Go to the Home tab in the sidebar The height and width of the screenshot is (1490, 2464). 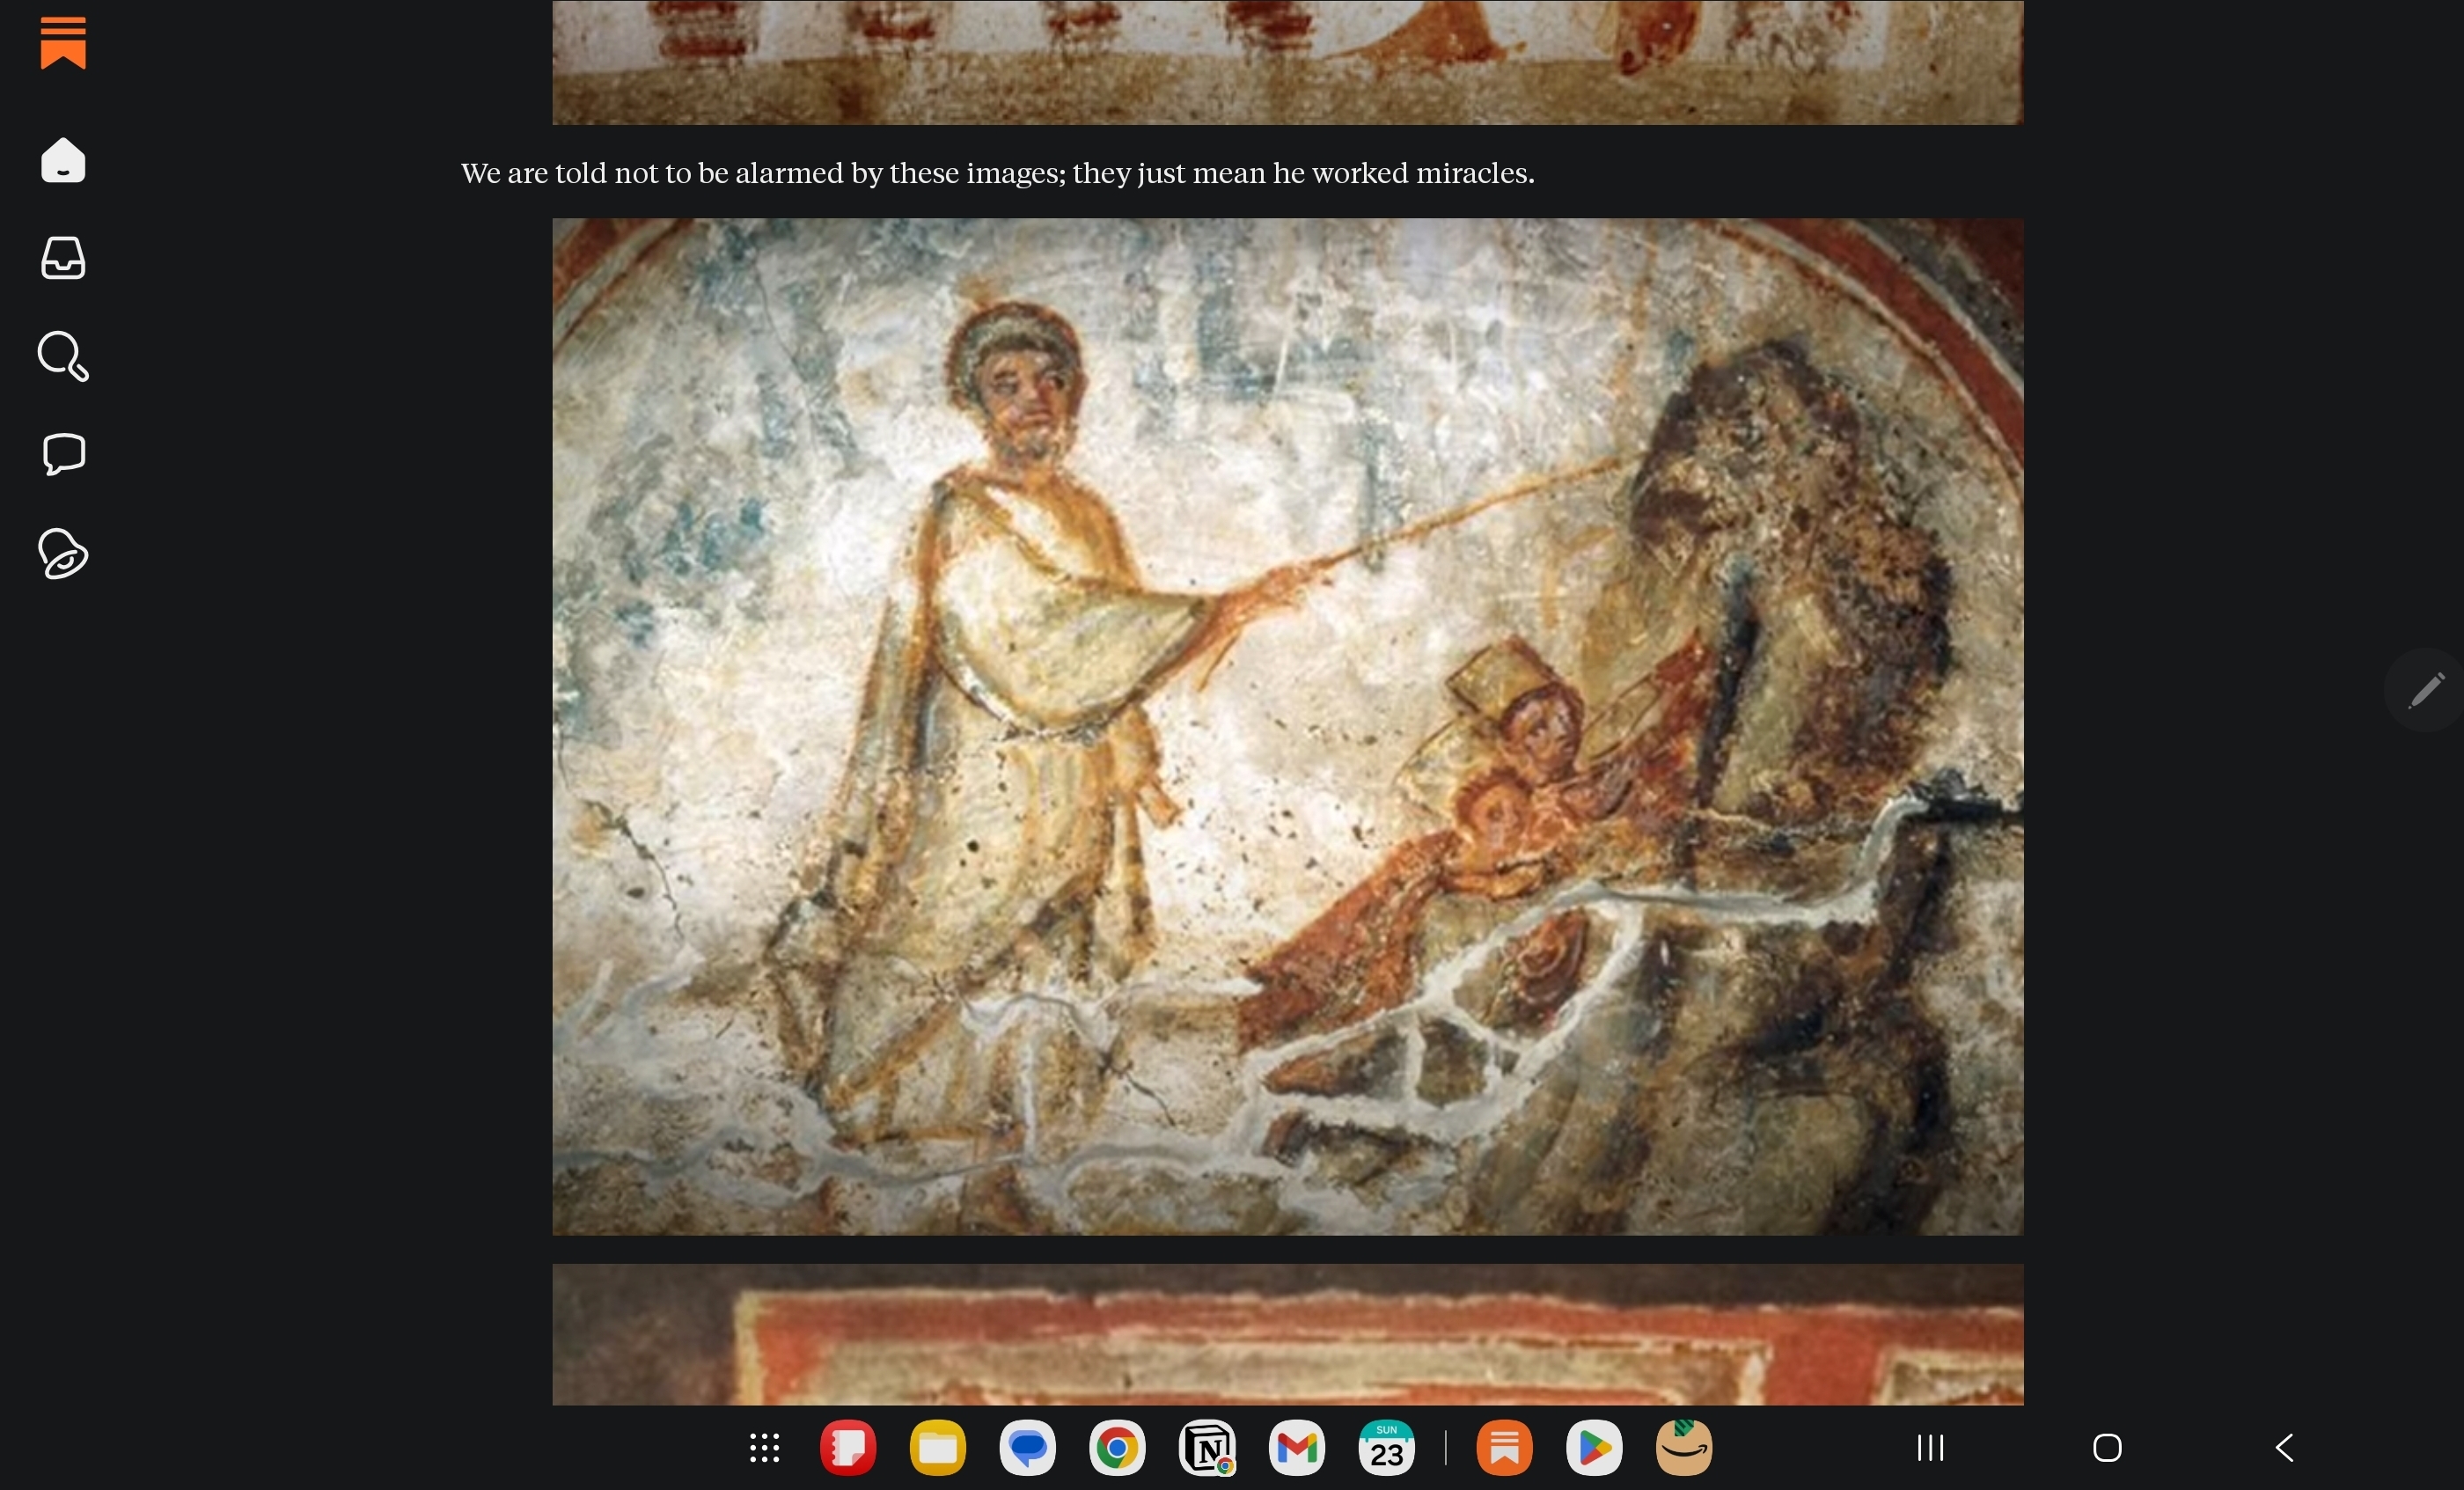(63, 160)
